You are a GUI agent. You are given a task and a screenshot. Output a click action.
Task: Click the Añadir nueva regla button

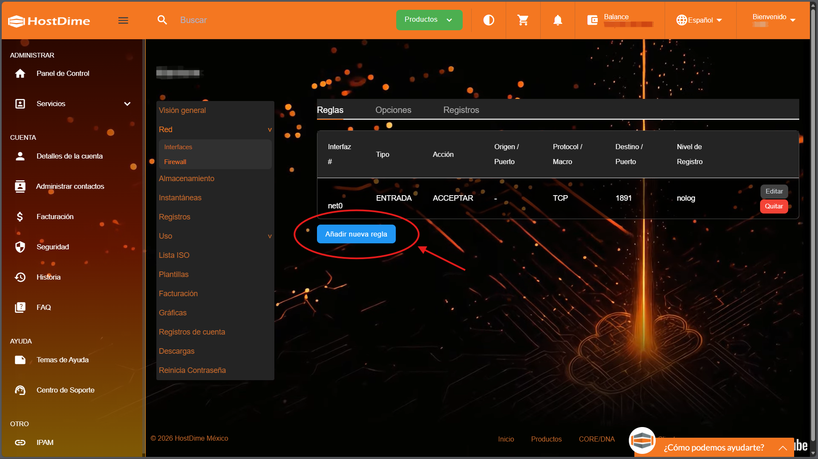tap(356, 234)
